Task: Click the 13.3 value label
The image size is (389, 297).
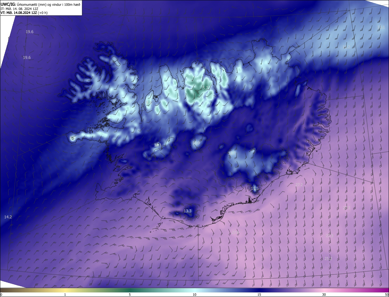Action: click(x=188, y=211)
